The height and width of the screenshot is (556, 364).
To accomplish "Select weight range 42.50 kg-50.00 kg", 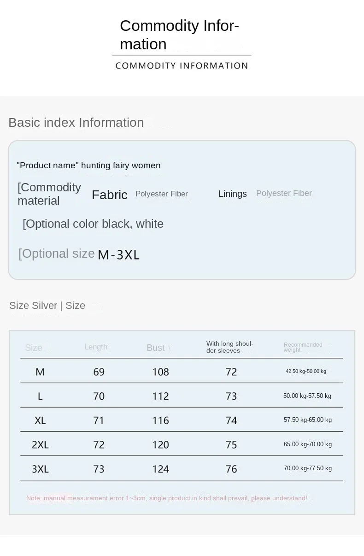I will (306, 371).
